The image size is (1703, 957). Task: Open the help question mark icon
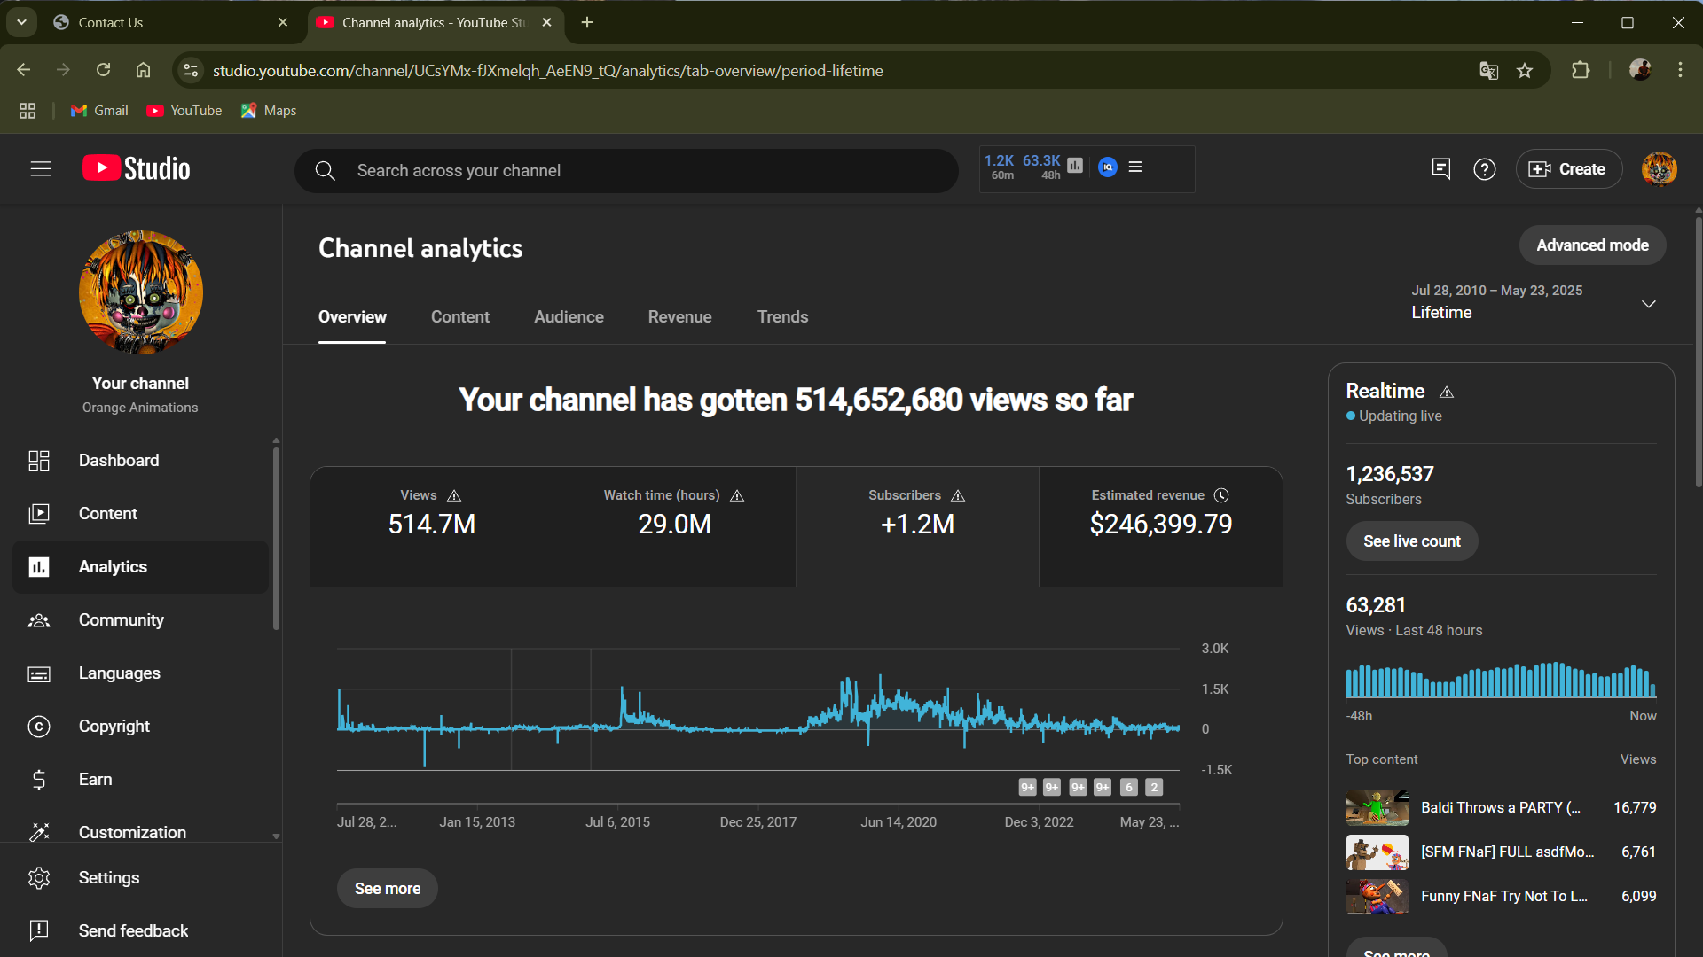point(1485,169)
